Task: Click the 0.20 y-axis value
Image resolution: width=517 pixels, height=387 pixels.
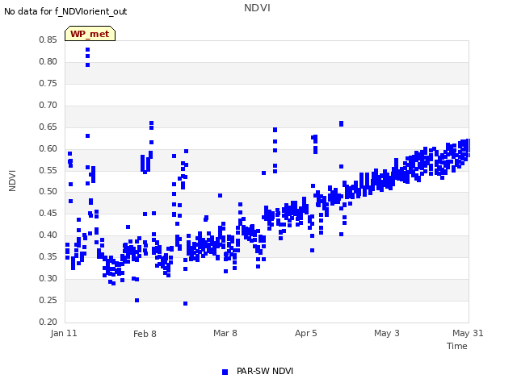Action: 48,322
